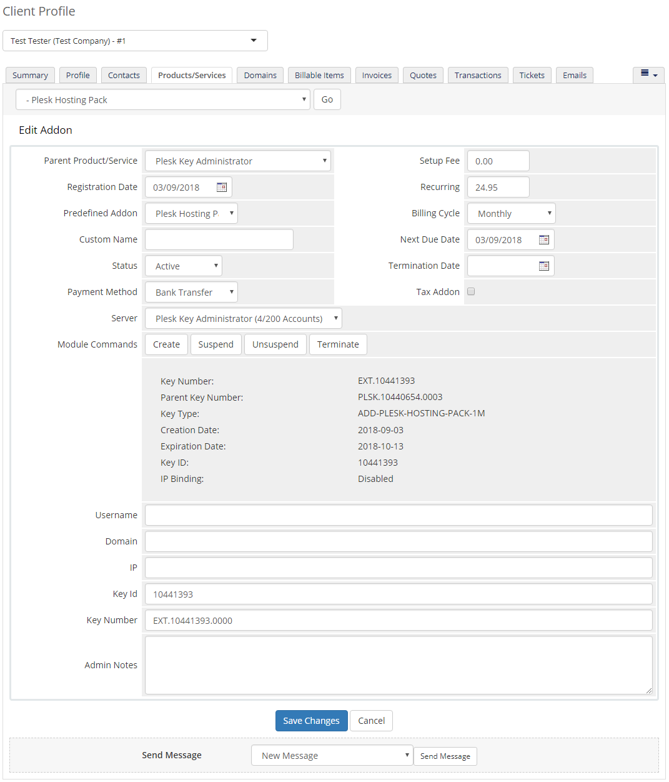Screen dimensions: 669x782
Task: Open the client selector showing Test Tester
Action: pyautogui.click(x=135, y=41)
